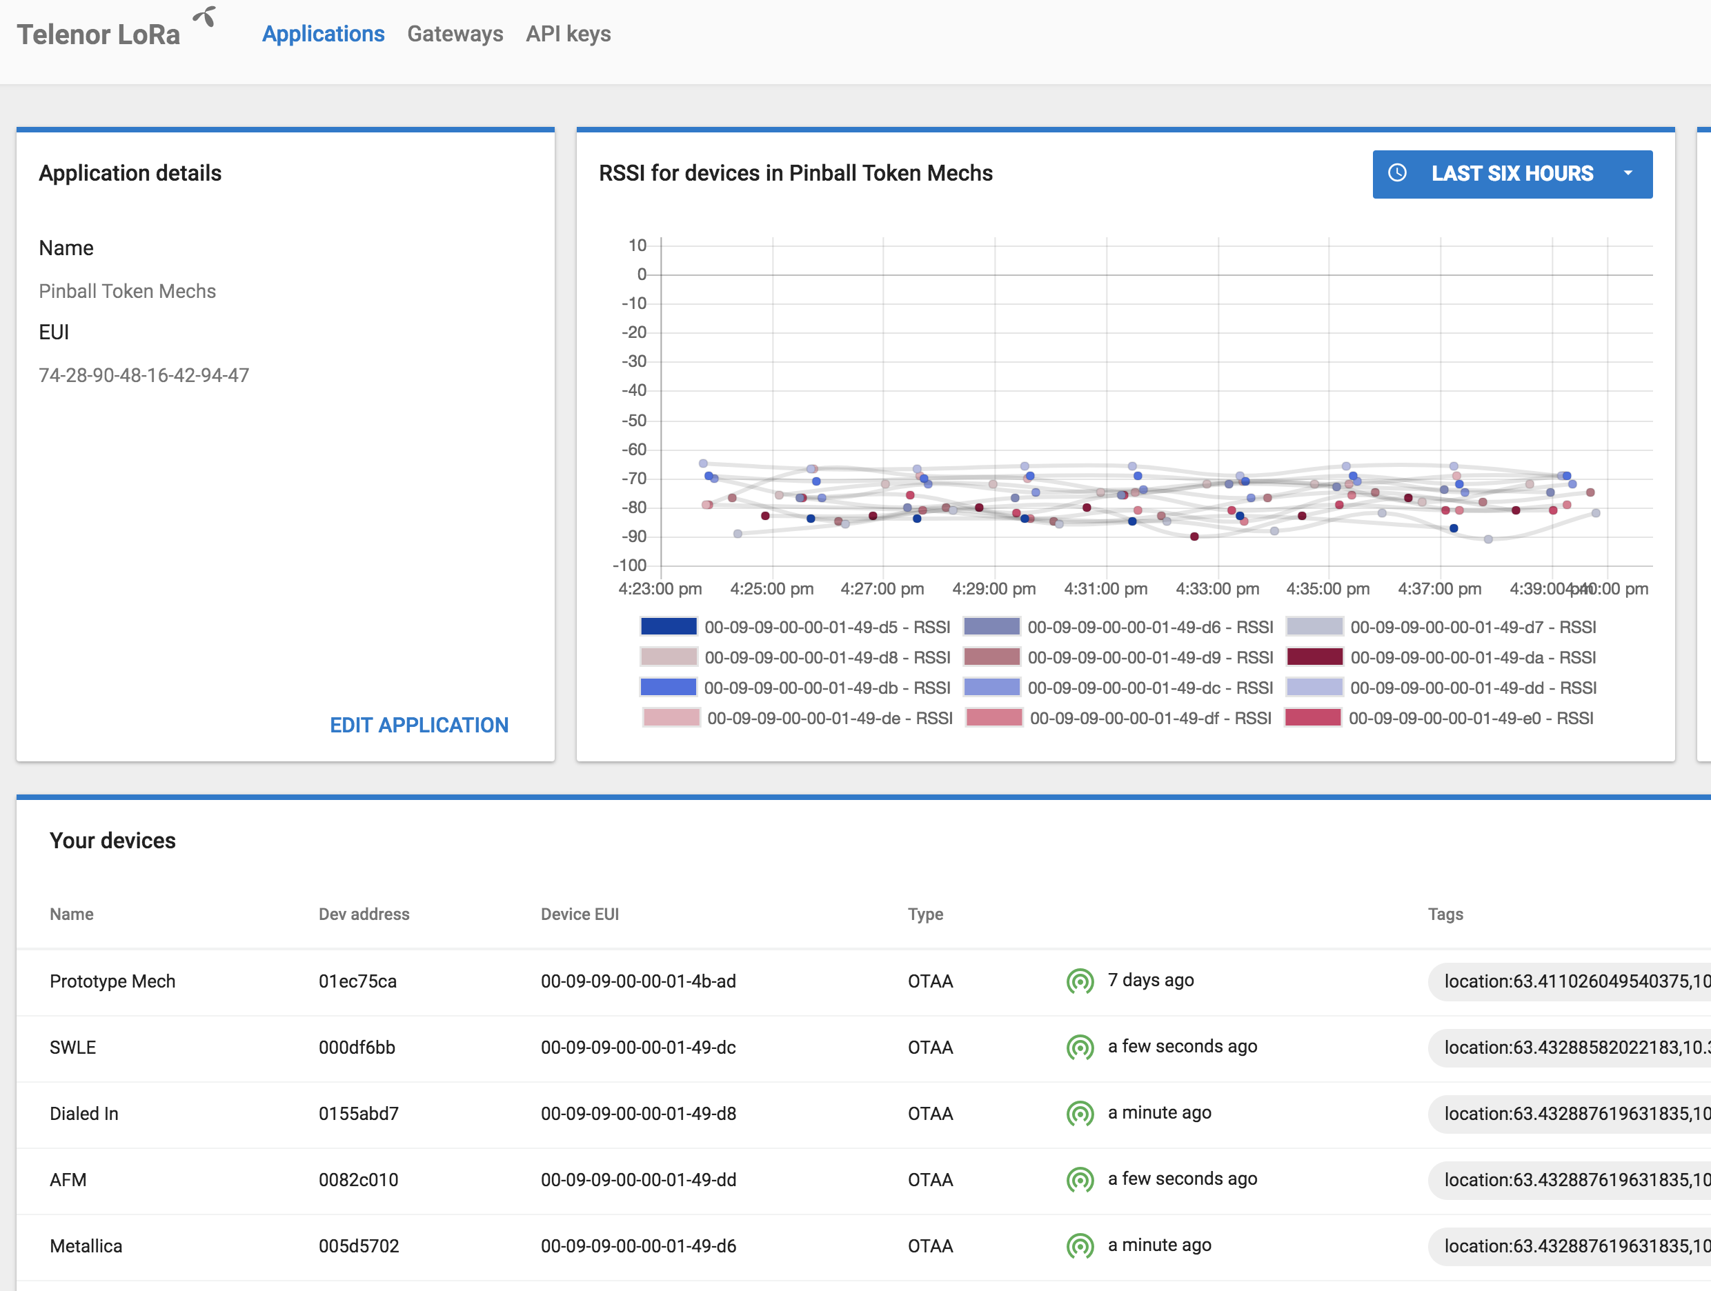Click the Pinball Token Mechs name value
This screenshot has width=1711, height=1291.
128,292
